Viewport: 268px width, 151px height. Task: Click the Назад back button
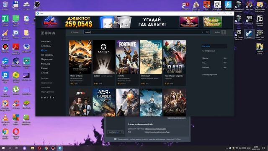(75, 32)
